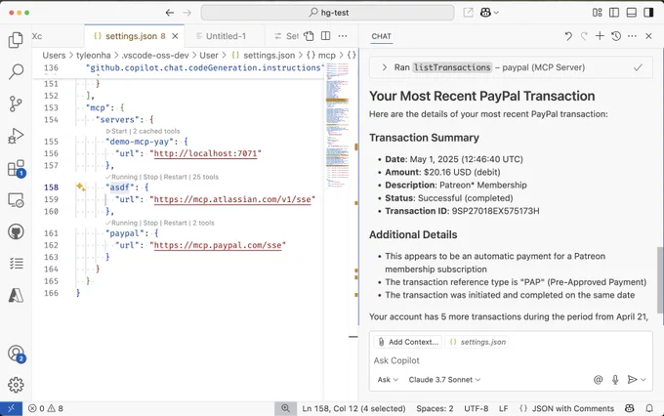The image size is (664, 416).
Task: Start voice chat with microphone icon
Action: coord(615,380)
